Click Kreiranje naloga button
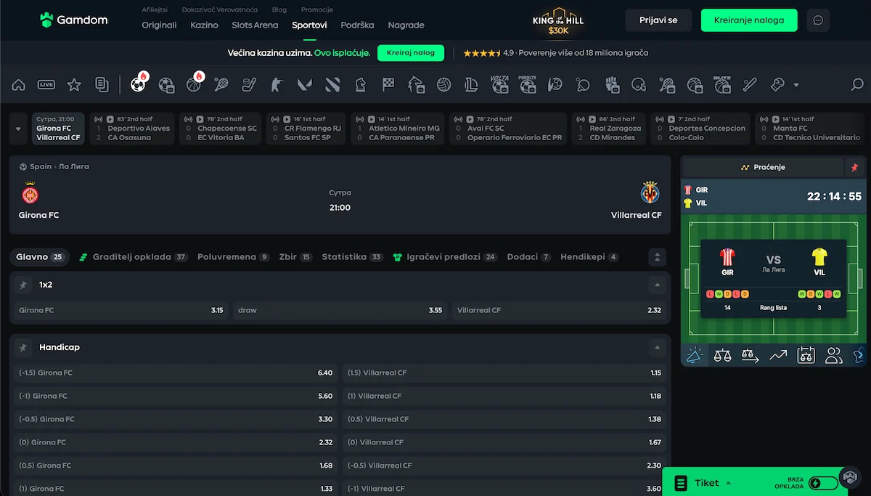The width and height of the screenshot is (871, 496). pyautogui.click(x=749, y=20)
